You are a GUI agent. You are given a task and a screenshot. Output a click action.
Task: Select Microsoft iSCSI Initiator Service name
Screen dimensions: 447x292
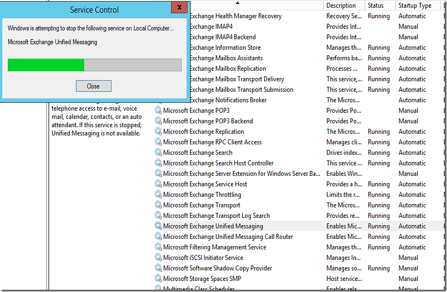point(203,258)
